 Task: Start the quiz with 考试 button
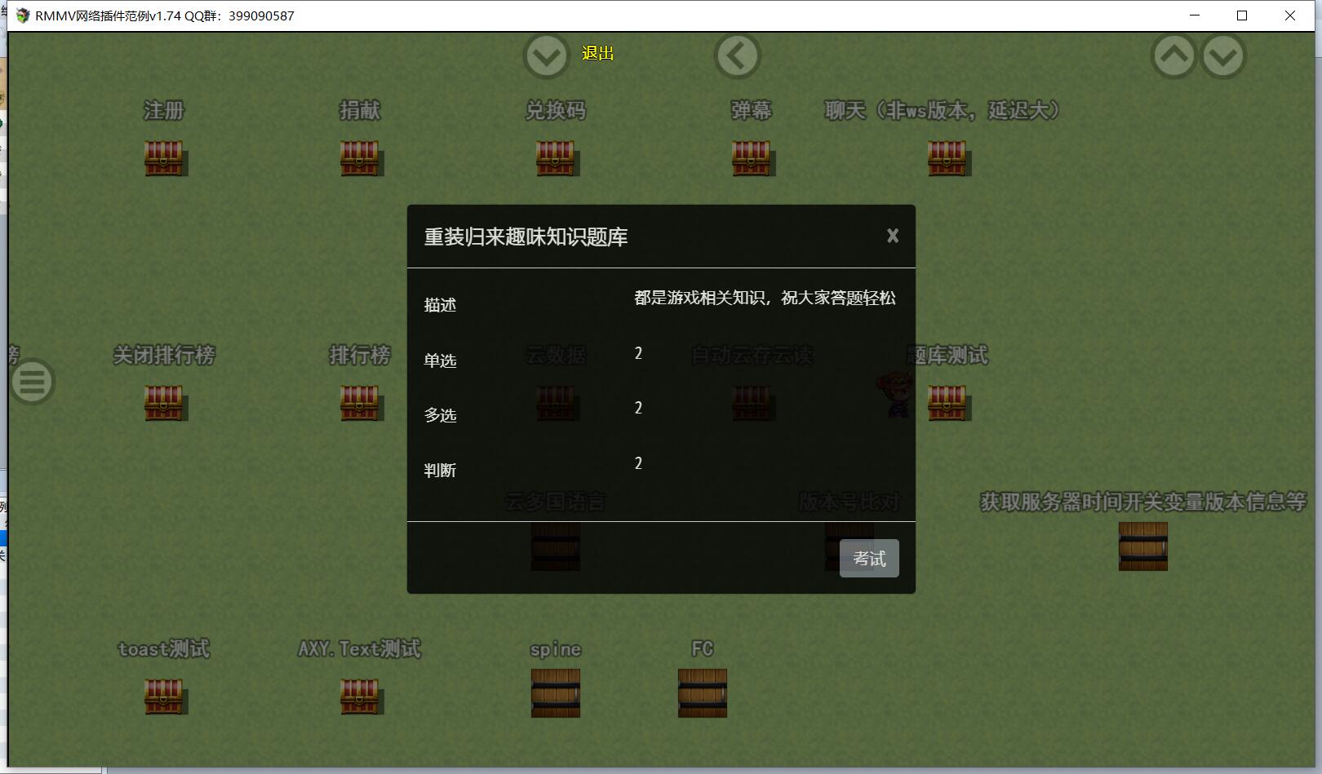869,559
